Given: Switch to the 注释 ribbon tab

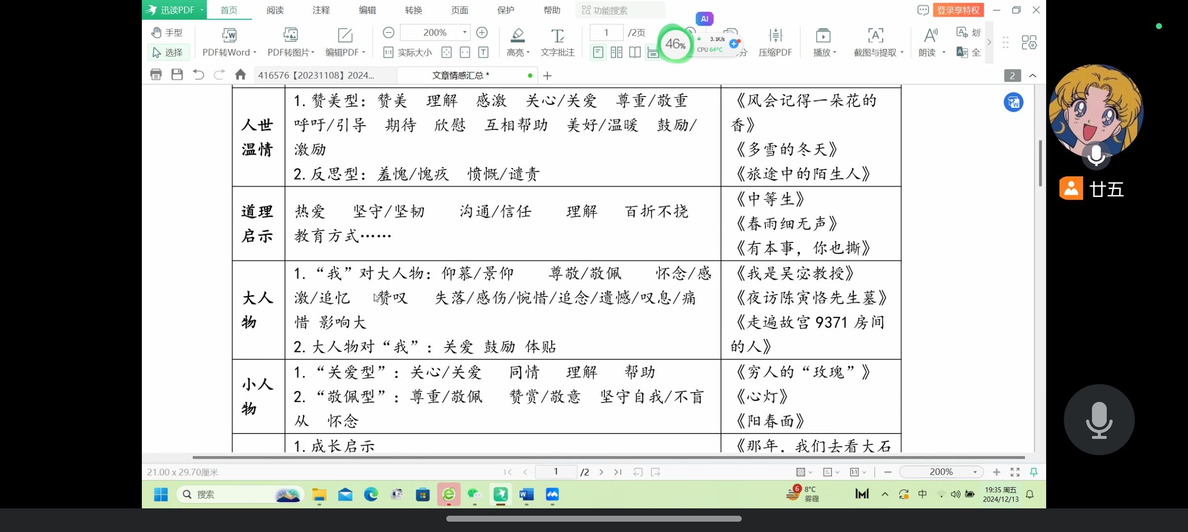Looking at the screenshot, I should click(x=321, y=10).
